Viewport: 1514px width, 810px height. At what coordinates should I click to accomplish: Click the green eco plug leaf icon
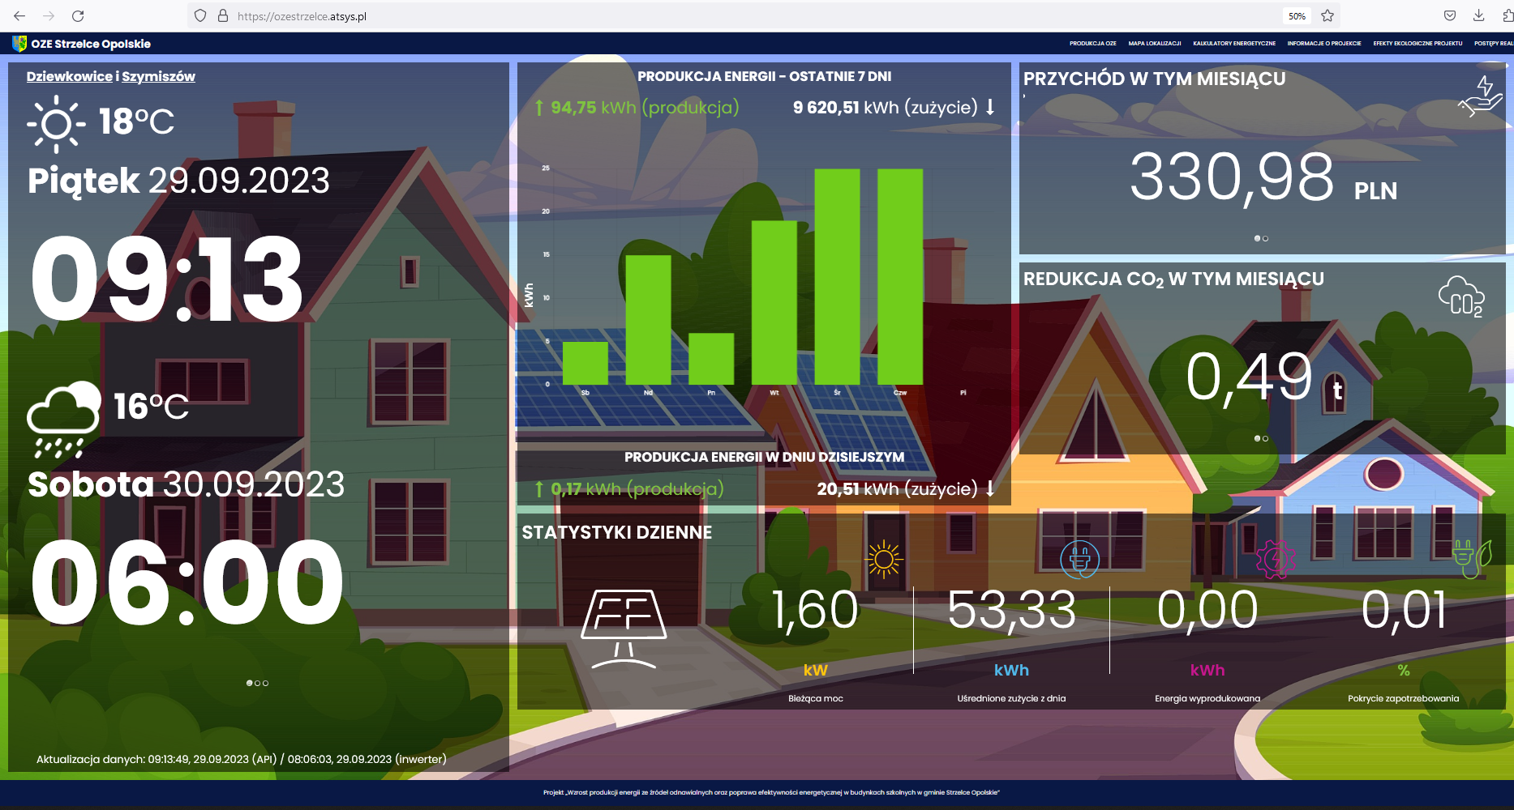click(x=1472, y=559)
